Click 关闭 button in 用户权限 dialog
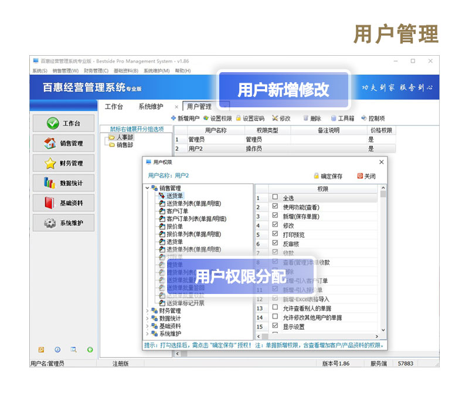Viewport: 469px width, 399px height. pyautogui.click(x=366, y=176)
